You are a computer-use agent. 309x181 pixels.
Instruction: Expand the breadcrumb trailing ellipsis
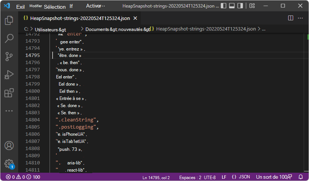(x=264, y=29)
